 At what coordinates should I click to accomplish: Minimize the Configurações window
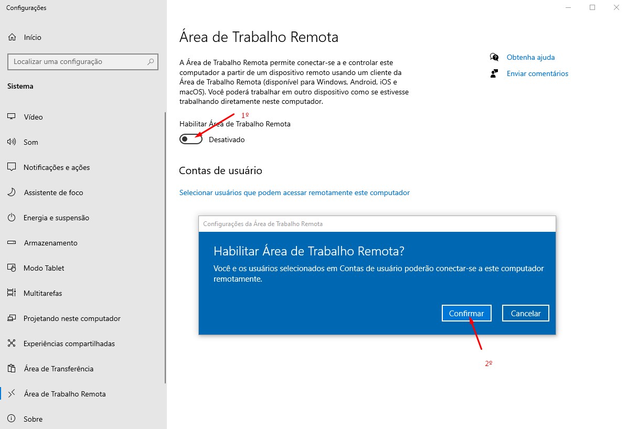click(x=568, y=7)
